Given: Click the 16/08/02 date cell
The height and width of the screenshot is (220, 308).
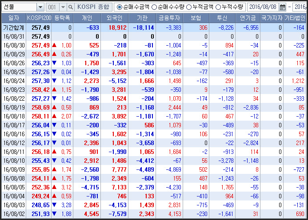Looking at the screenshot, I should [14, 214].
